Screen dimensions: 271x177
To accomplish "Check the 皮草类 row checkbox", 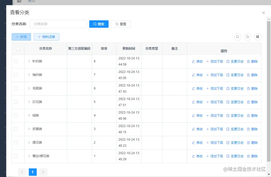I will tap(16, 129).
